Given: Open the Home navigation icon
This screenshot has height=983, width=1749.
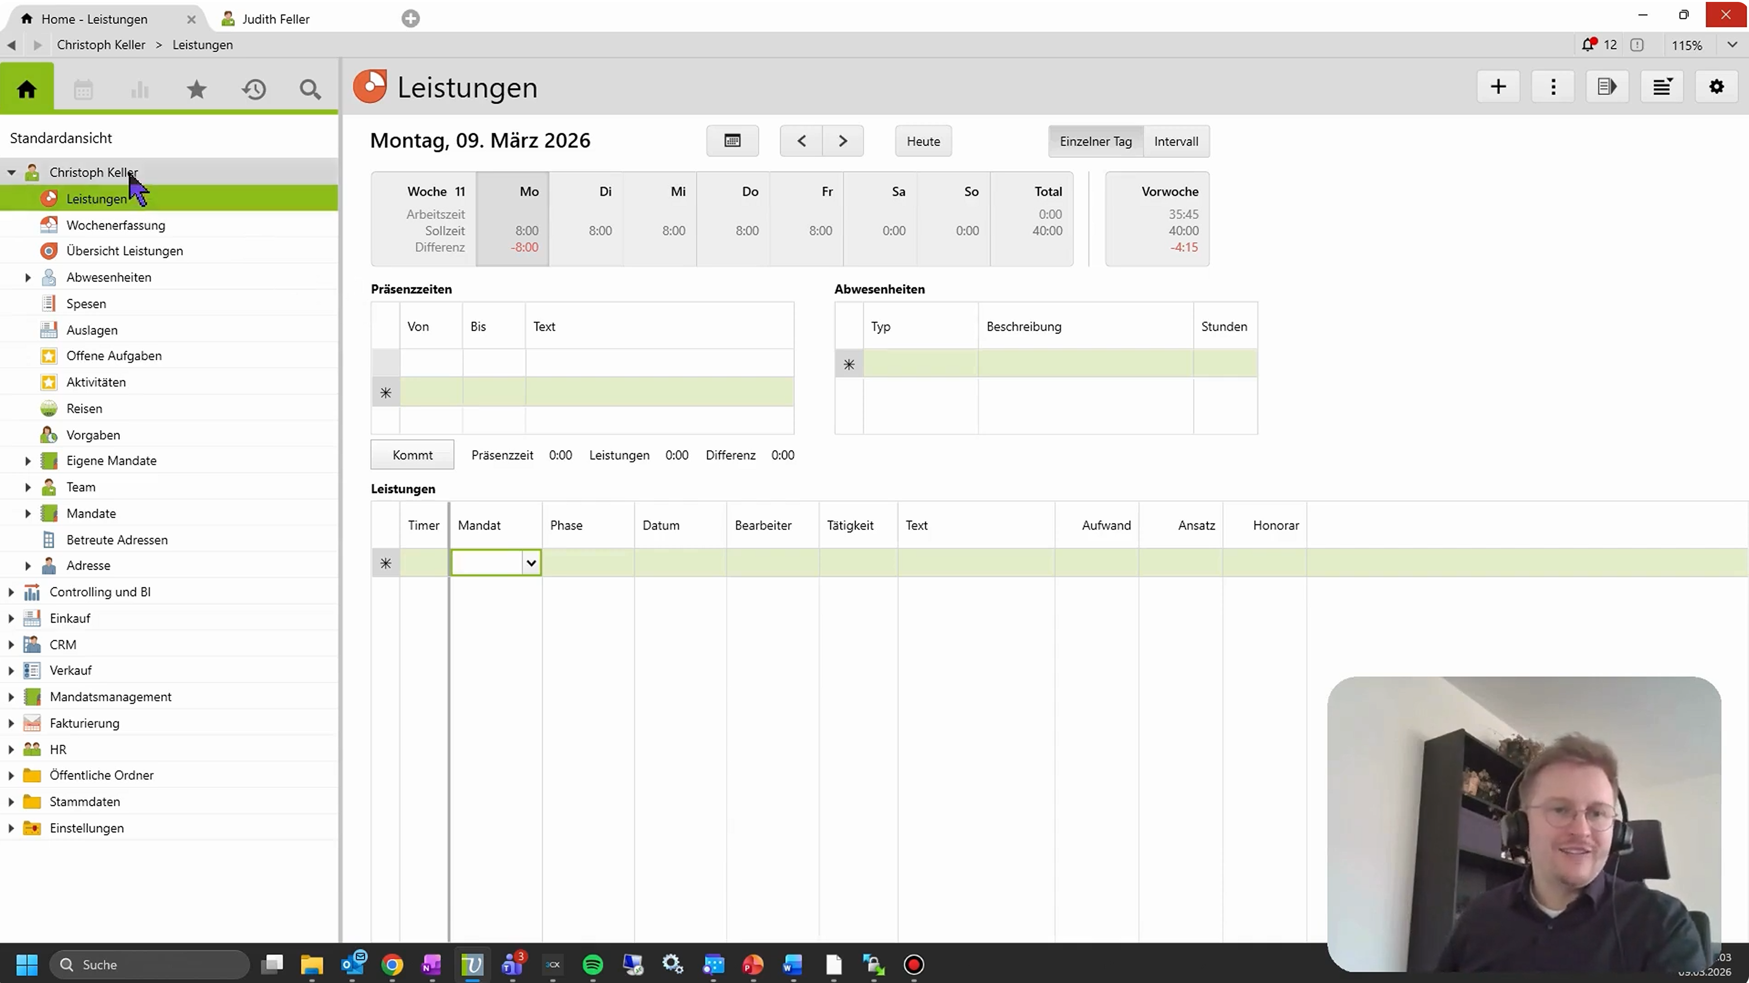Looking at the screenshot, I should (27, 89).
